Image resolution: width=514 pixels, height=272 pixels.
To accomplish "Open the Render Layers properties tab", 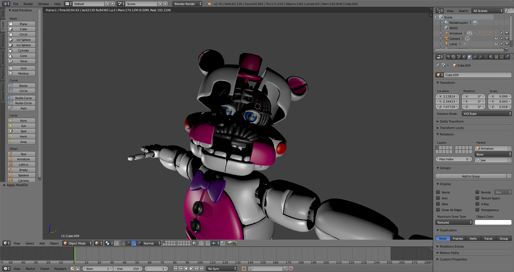I will coord(453,57).
